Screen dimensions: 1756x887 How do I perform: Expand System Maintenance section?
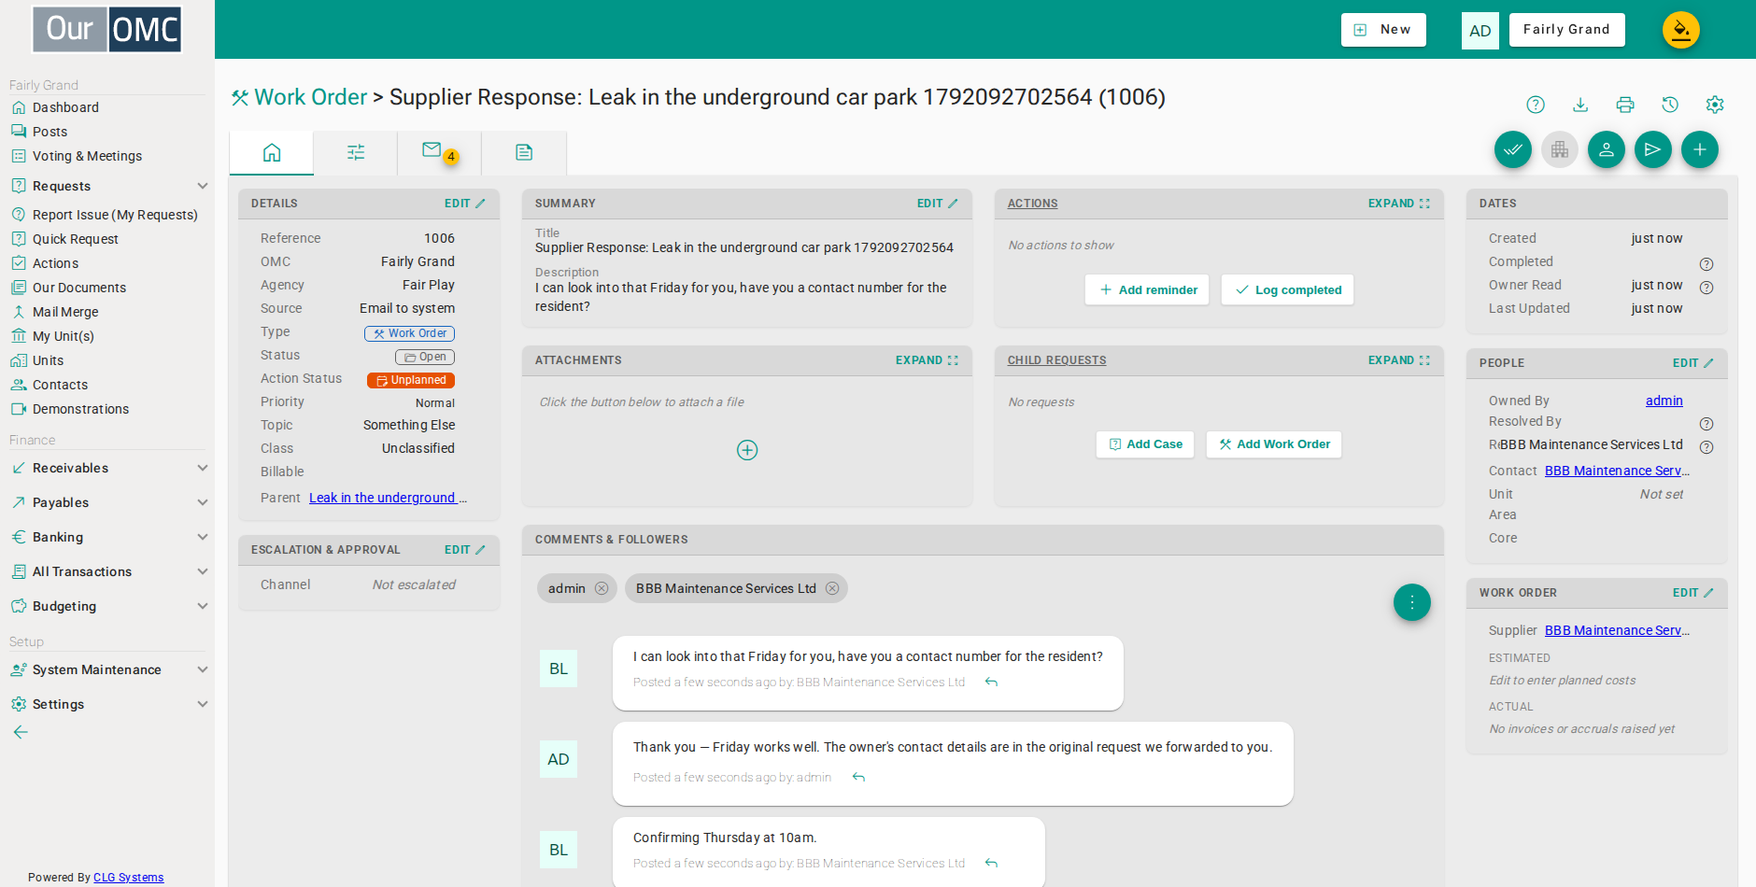(x=108, y=669)
